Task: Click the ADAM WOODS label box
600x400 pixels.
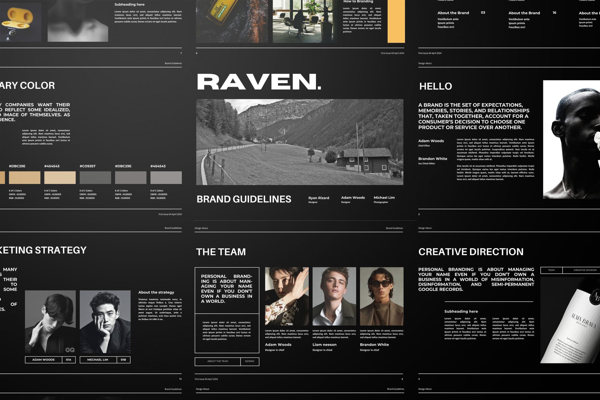Action: pyautogui.click(x=43, y=359)
